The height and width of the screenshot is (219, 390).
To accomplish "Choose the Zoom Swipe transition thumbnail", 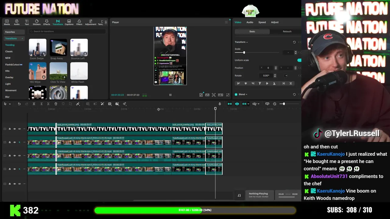I will 37,47.
